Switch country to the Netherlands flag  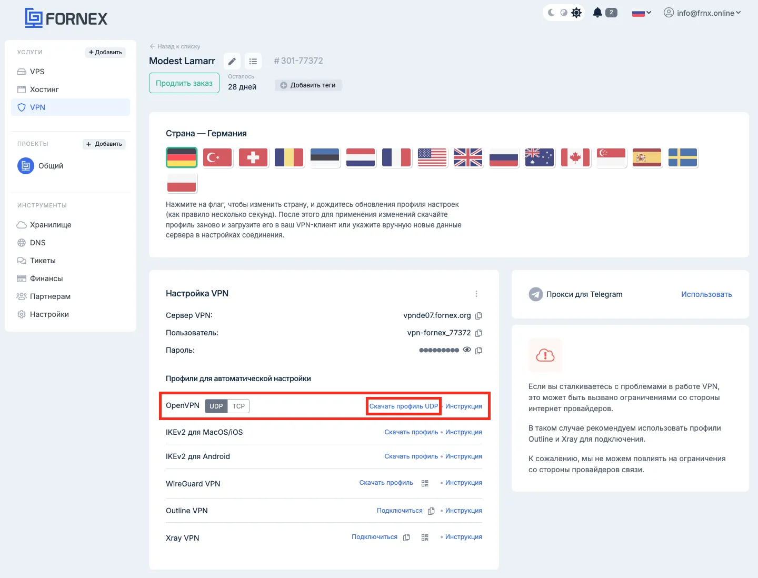[361, 157]
